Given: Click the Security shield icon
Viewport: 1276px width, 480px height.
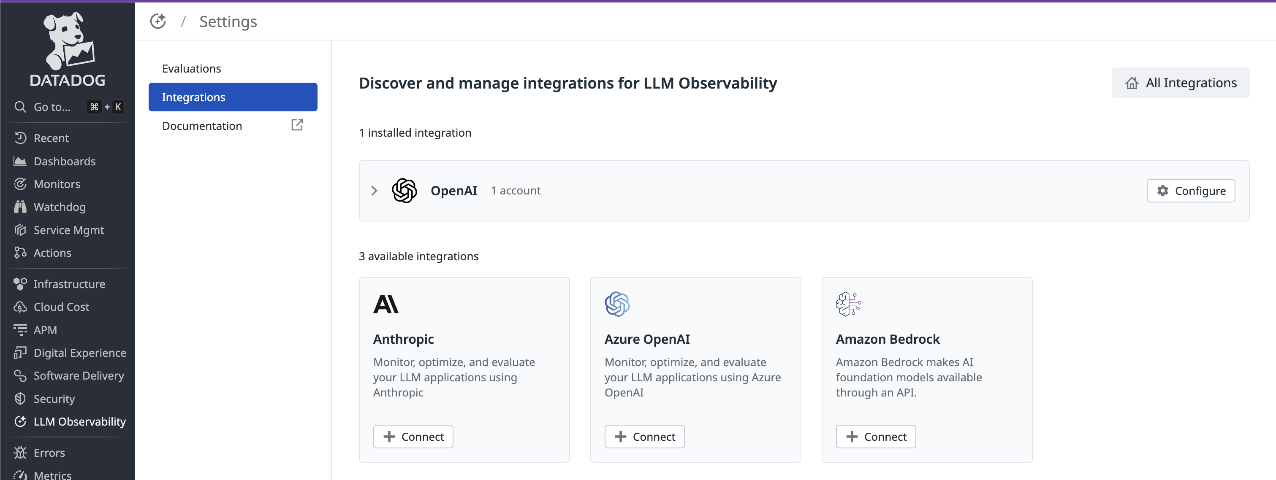Looking at the screenshot, I should click(20, 399).
